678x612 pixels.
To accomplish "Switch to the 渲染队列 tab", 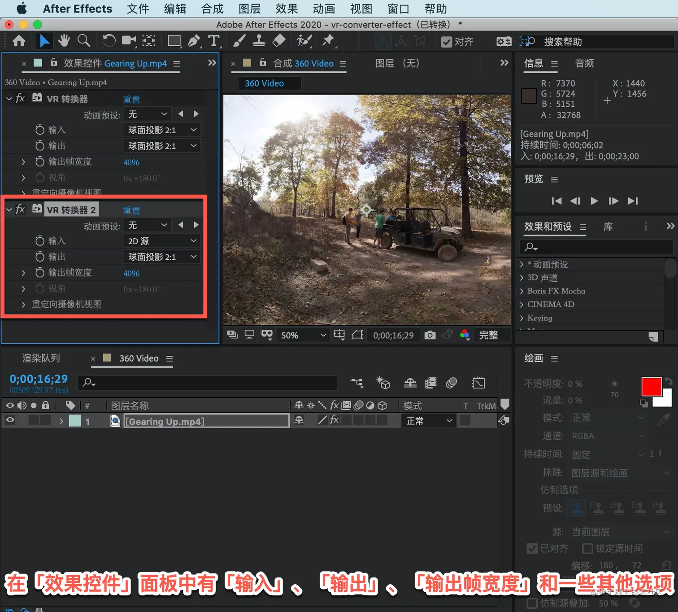I will 41,358.
